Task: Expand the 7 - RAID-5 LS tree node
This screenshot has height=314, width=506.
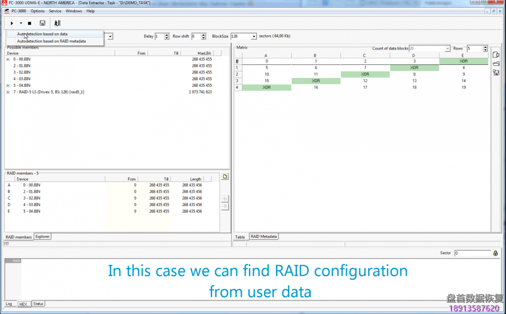Action: [8, 92]
